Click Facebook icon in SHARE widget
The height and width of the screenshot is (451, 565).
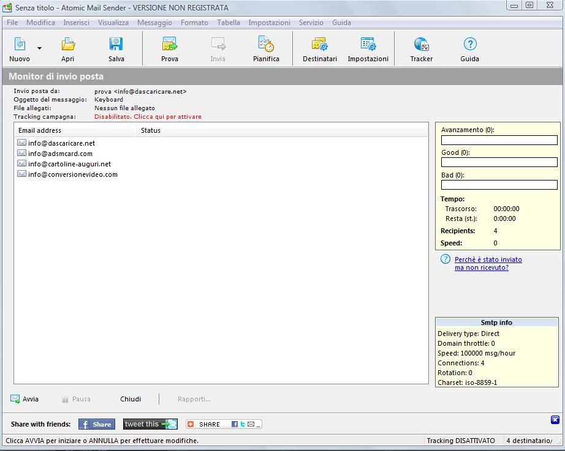[x=235, y=424]
